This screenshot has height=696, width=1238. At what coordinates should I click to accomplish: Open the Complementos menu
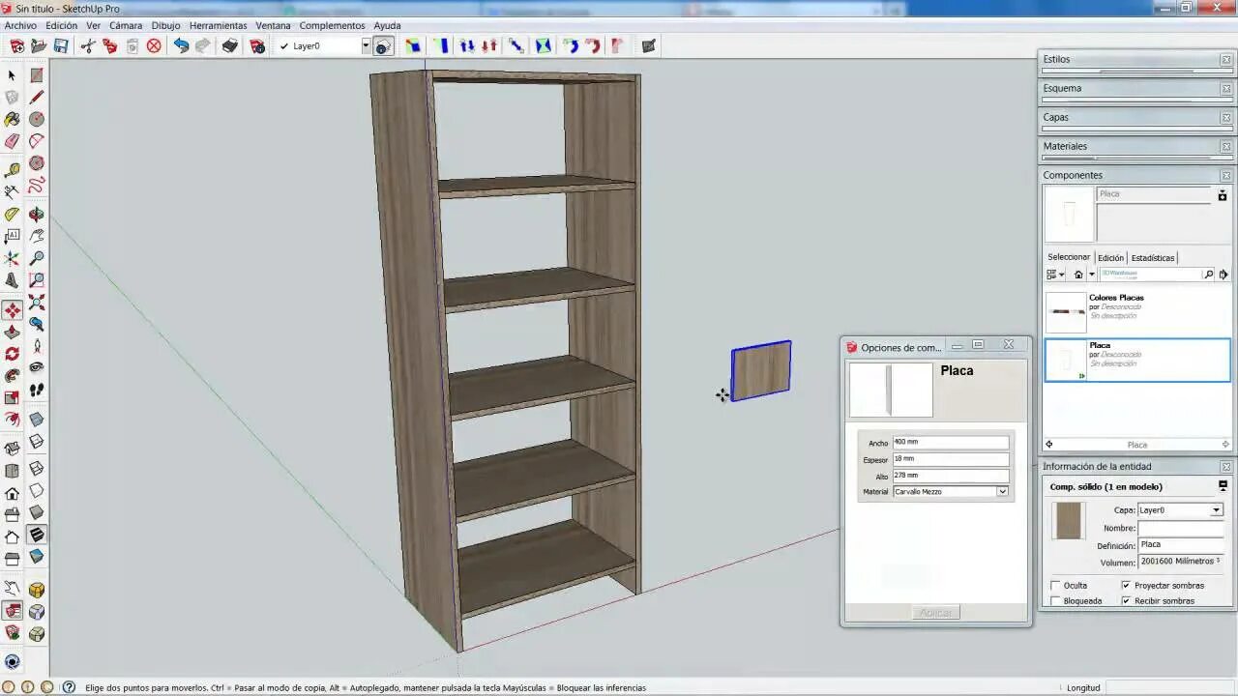[332, 26]
